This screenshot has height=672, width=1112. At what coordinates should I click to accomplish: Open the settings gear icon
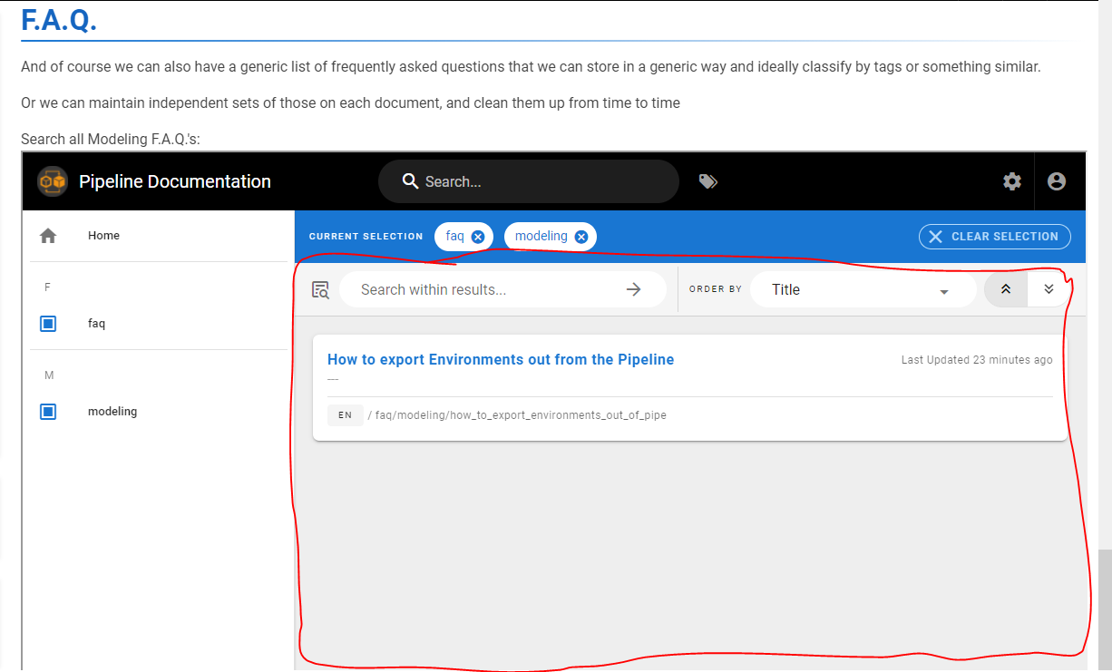1012,181
